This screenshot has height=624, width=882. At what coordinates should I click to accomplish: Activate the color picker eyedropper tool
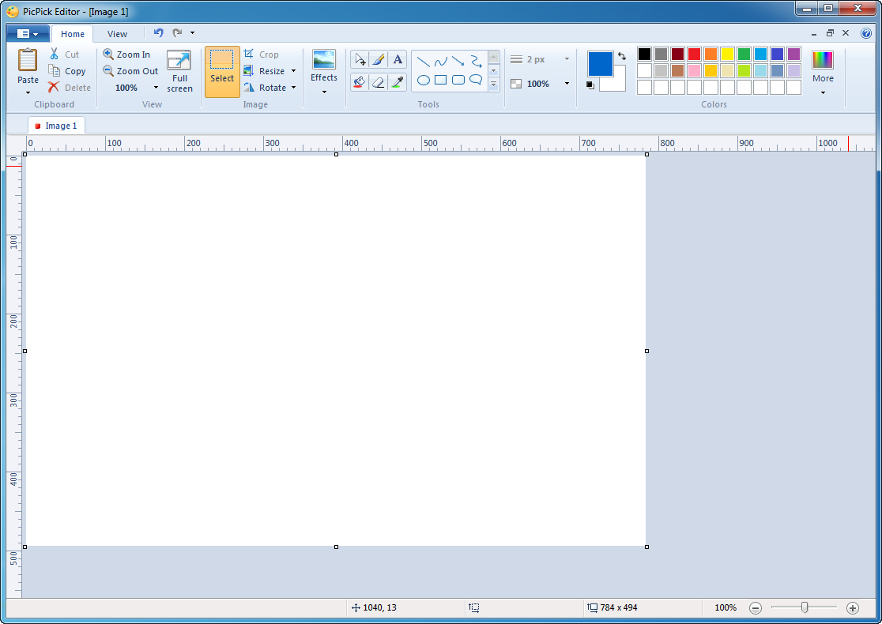click(398, 82)
